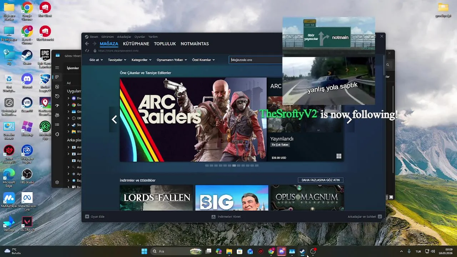This screenshot has width=457, height=257.
Task: Open Wallpaper Engine desktop shortcut
Action: tap(27, 154)
